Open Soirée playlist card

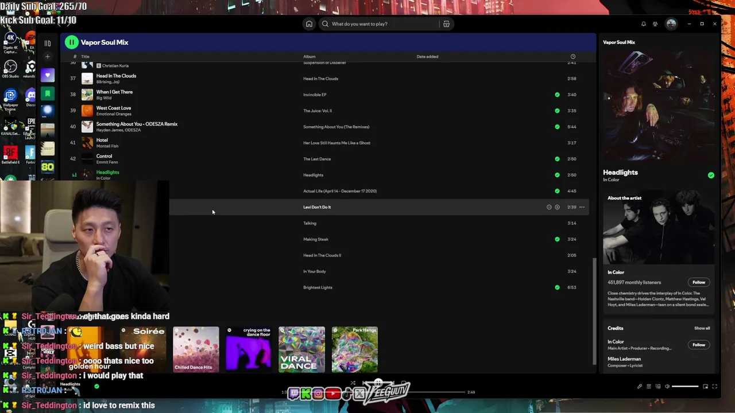click(143, 349)
